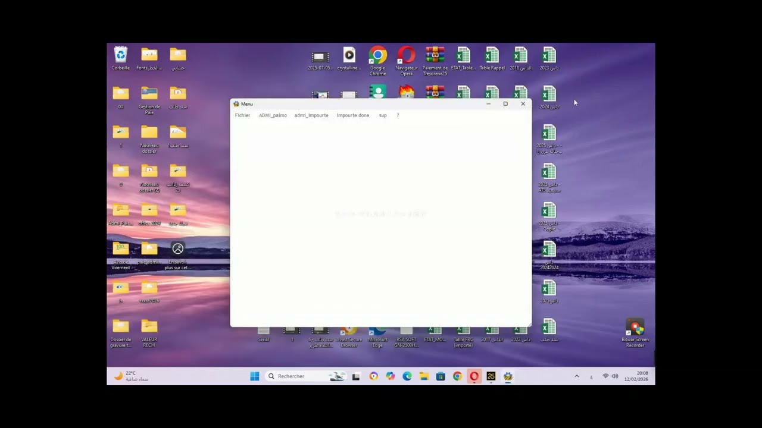Select the Gestion de Paie folder

point(149,100)
